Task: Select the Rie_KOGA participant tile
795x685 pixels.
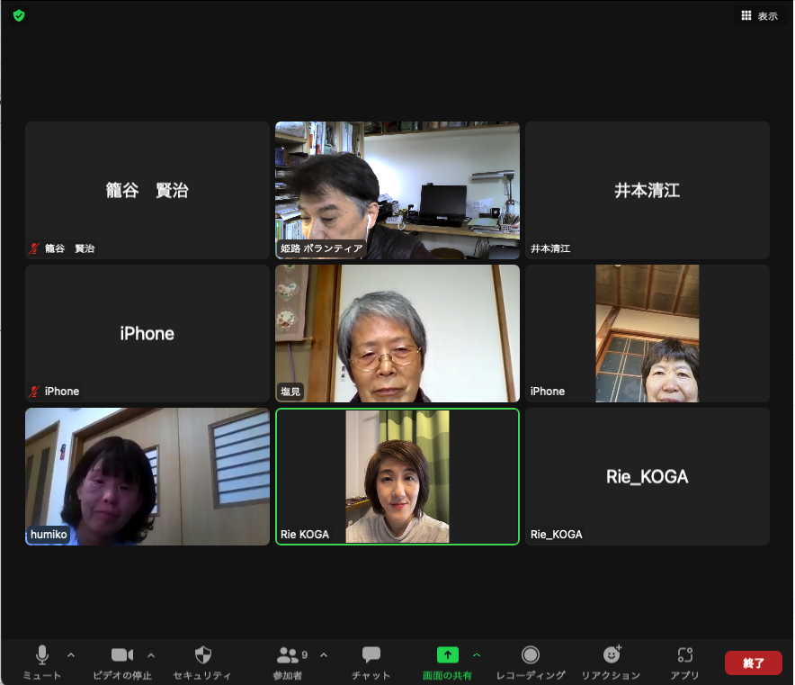Action: coord(648,476)
